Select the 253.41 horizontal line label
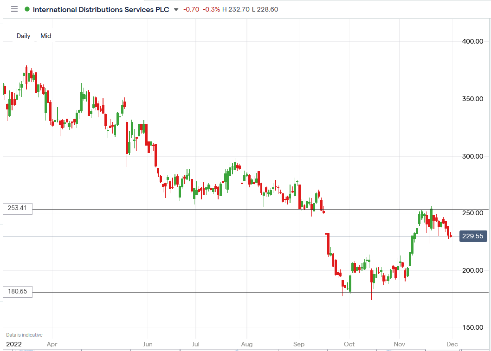 coord(18,208)
